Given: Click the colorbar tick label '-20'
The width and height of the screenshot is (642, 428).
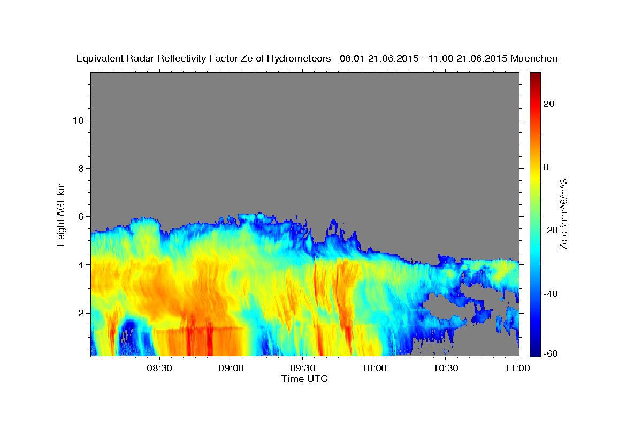Looking at the screenshot, I should coord(549,230).
